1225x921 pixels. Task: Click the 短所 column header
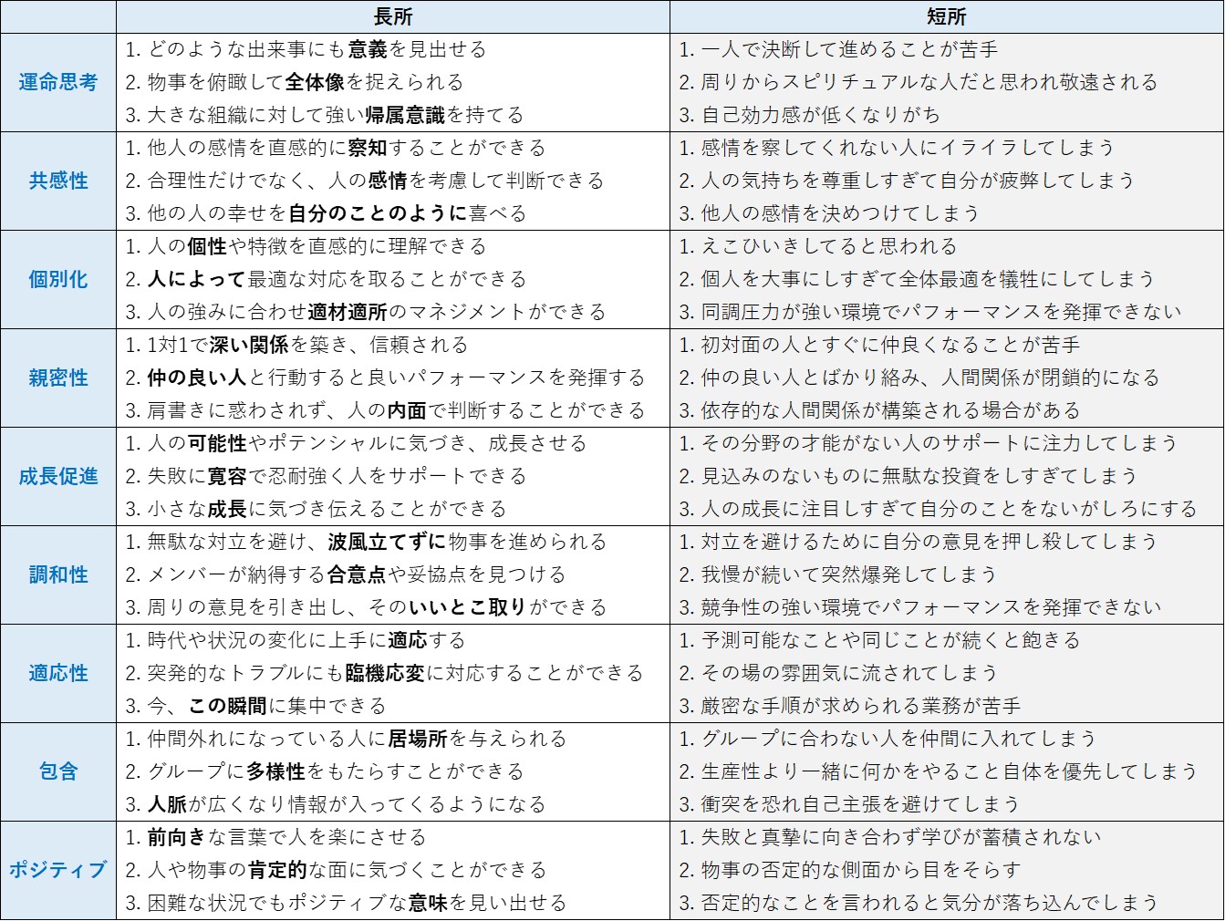[x=947, y=16]
